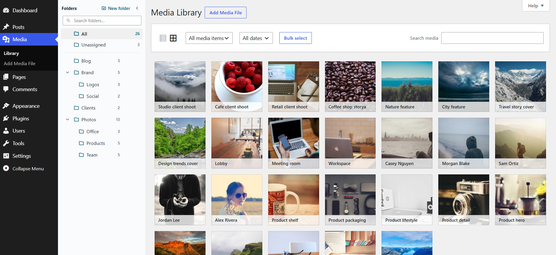Open the Jordan Lee thumbnail

(x=180, y=200)
